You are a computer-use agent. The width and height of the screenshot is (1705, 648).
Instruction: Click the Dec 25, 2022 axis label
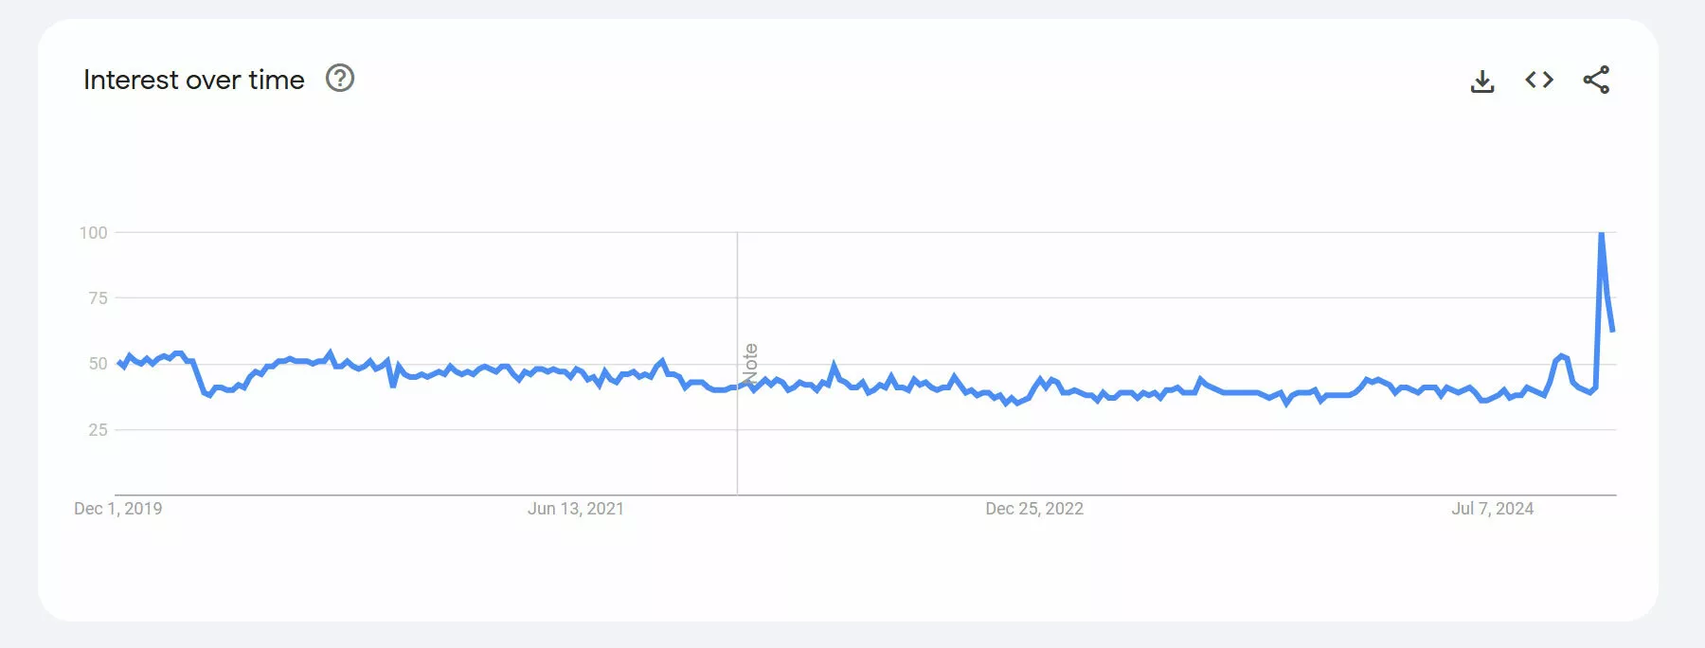[1034, 509]
